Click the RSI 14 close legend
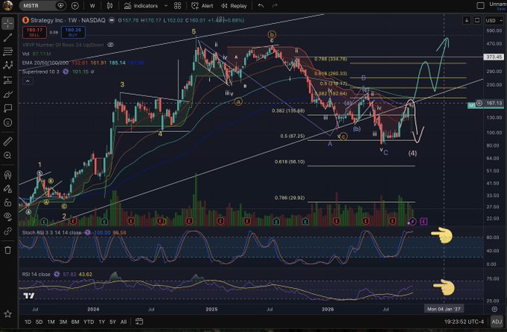This screenshot has height=332, width=507. coord(36,275)
